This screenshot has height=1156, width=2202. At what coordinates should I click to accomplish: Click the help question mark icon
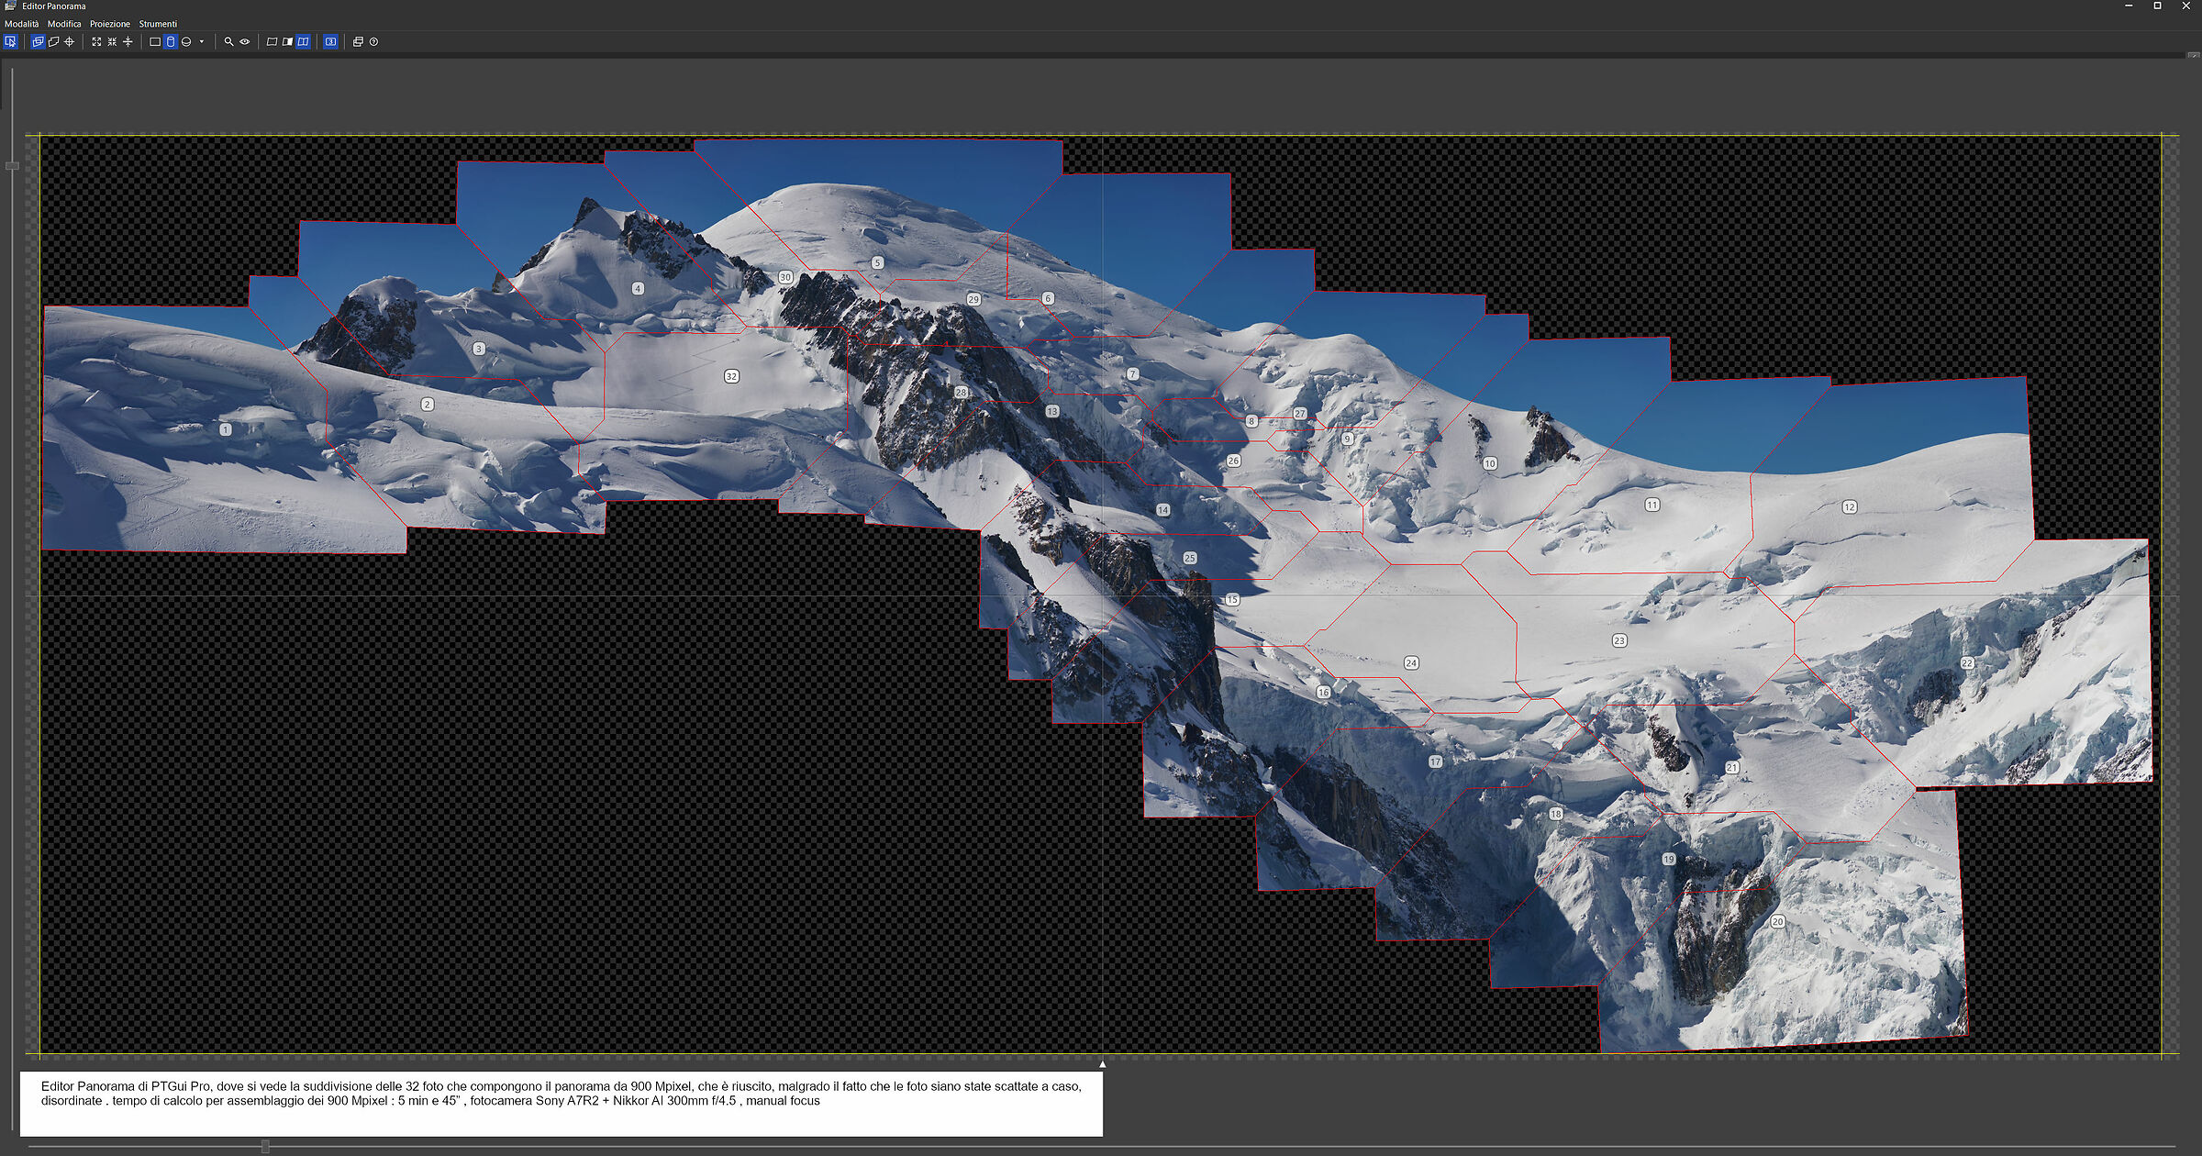tap(374, 41)
